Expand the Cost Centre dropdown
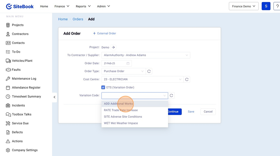The width and height of the screenshot is (280, 156). point(142,79)
